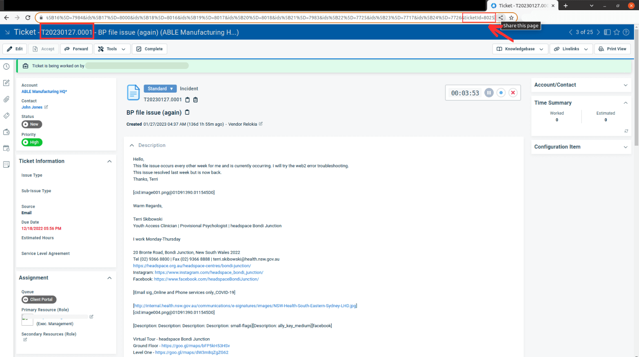This screenshot has width=639, height=357.
Task: Open the ABLE Manufacturing HQ account link
Action: (x=44, y=92)
